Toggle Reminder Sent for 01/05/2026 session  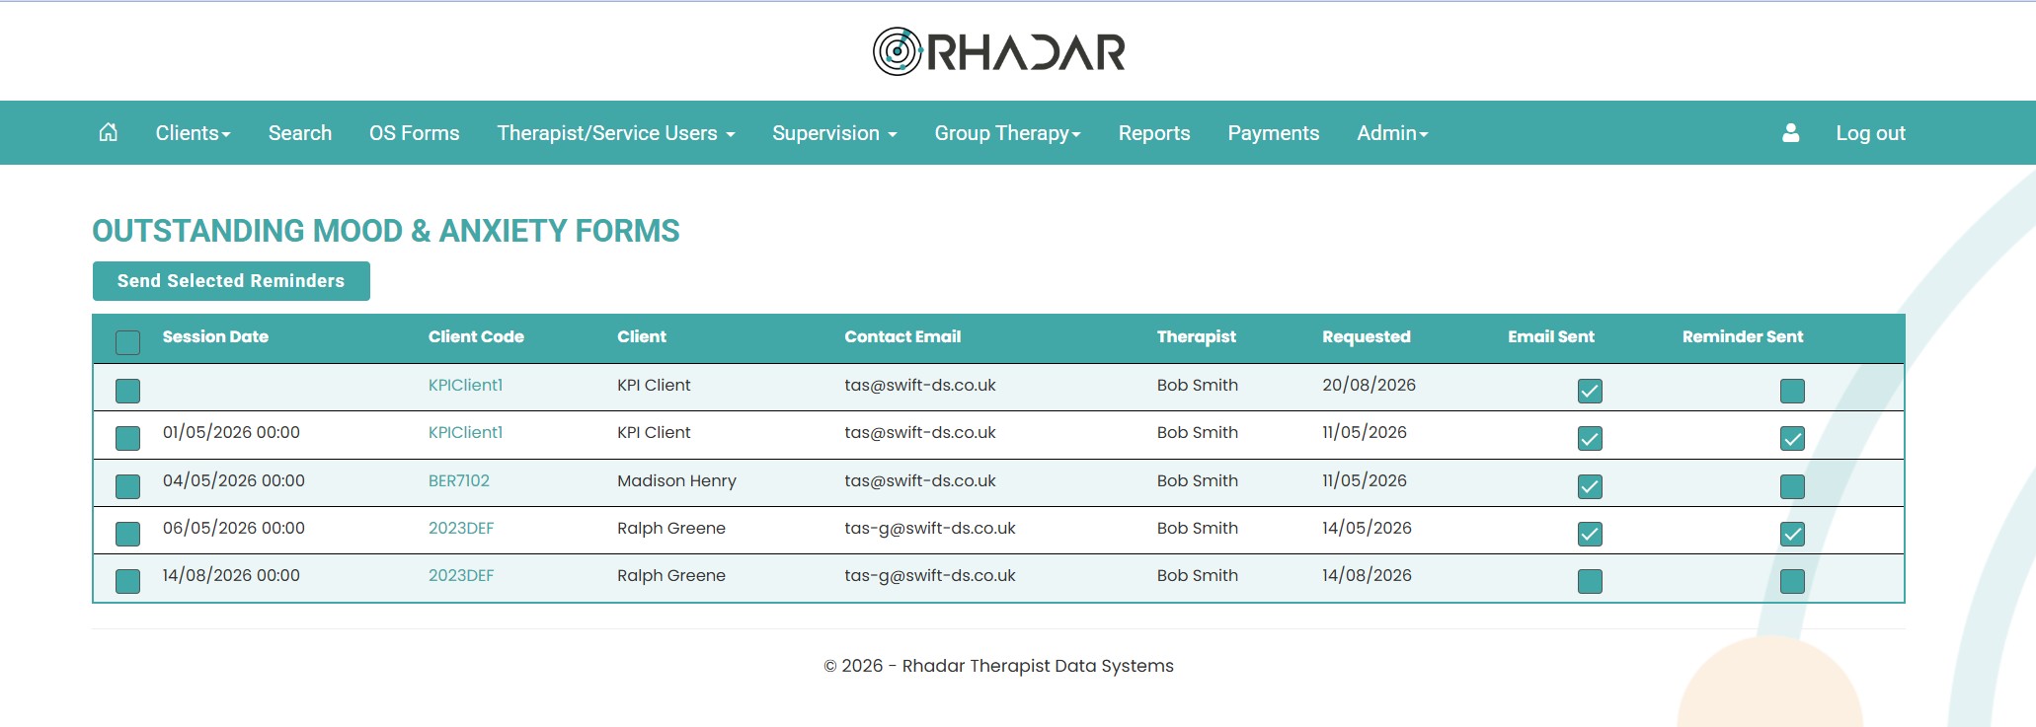[1792, 438]
